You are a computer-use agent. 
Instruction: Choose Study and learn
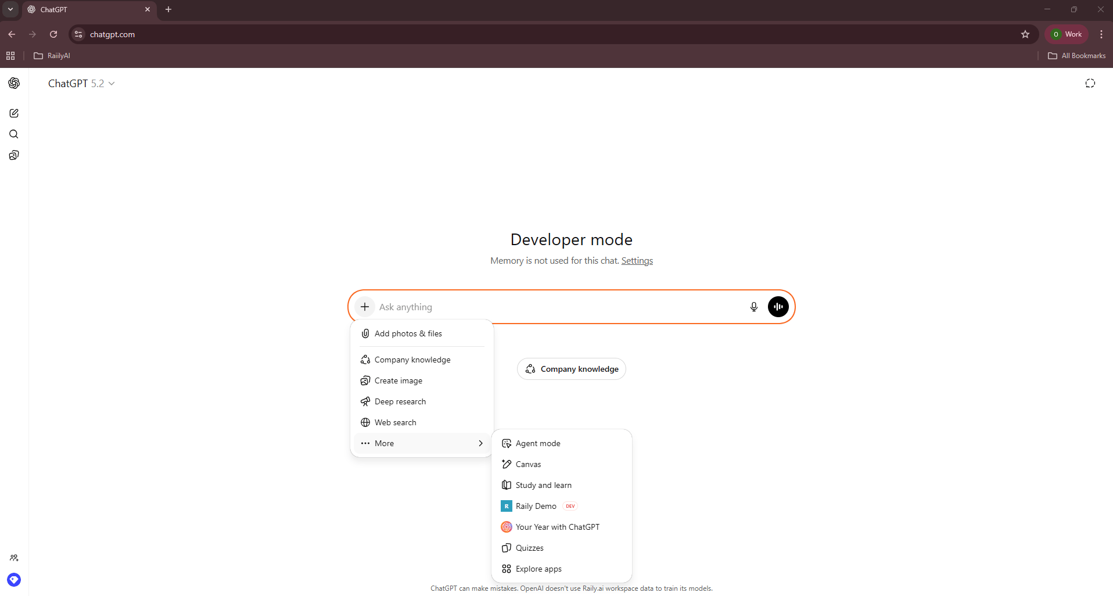coord(562,485)
